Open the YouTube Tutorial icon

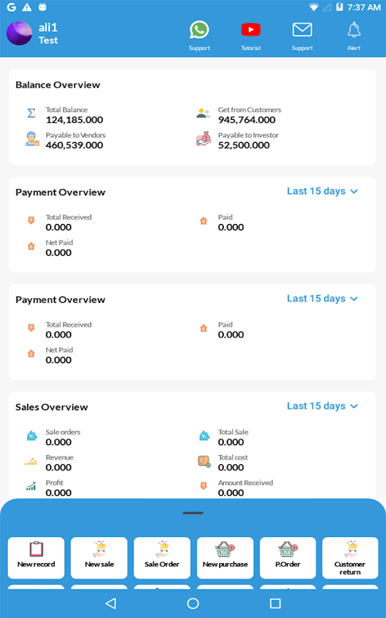251,30
